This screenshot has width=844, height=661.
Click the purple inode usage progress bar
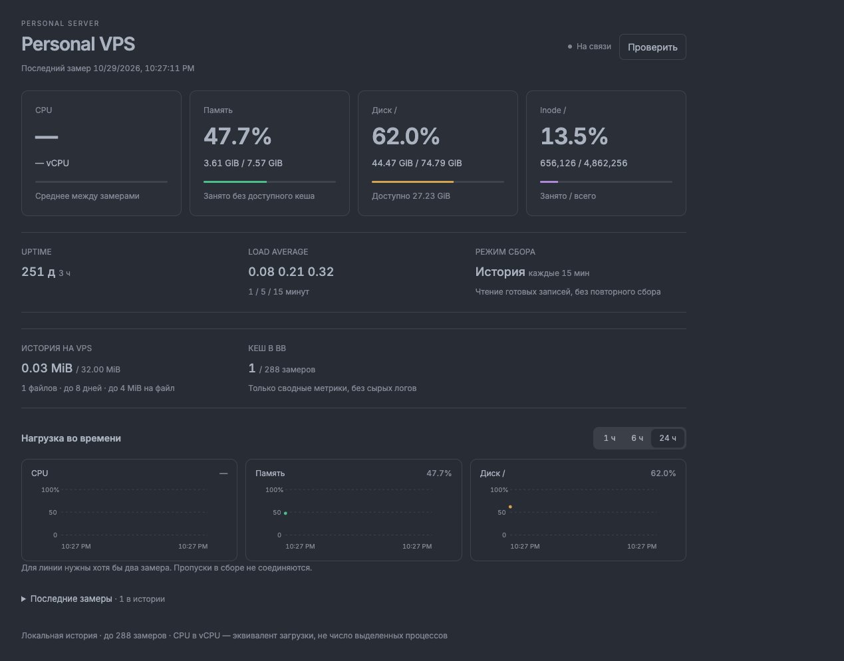pyautogui.click(x=549, y=182)
